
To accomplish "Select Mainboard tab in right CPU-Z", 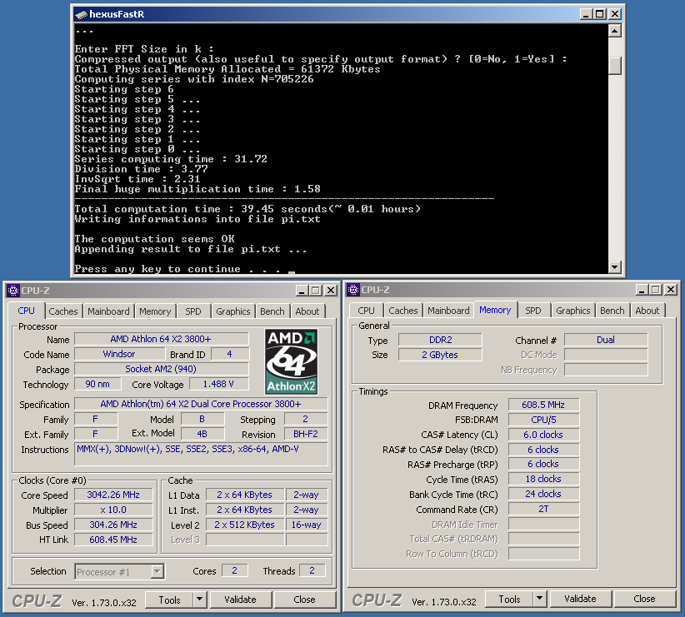I will point(448,311).
